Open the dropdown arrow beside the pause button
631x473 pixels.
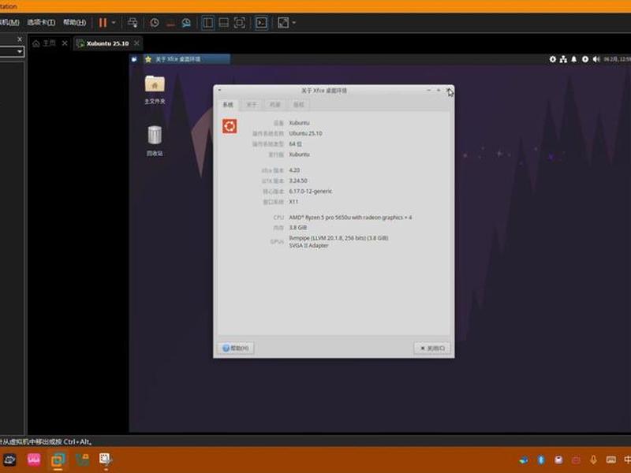[114, 23]
